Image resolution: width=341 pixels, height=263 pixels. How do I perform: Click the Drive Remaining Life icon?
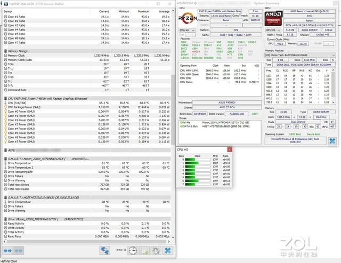click(6, 172)
